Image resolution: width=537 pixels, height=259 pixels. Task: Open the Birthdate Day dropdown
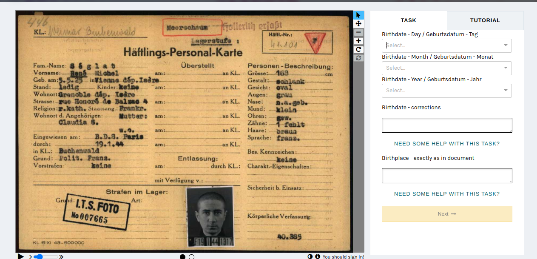447,46
